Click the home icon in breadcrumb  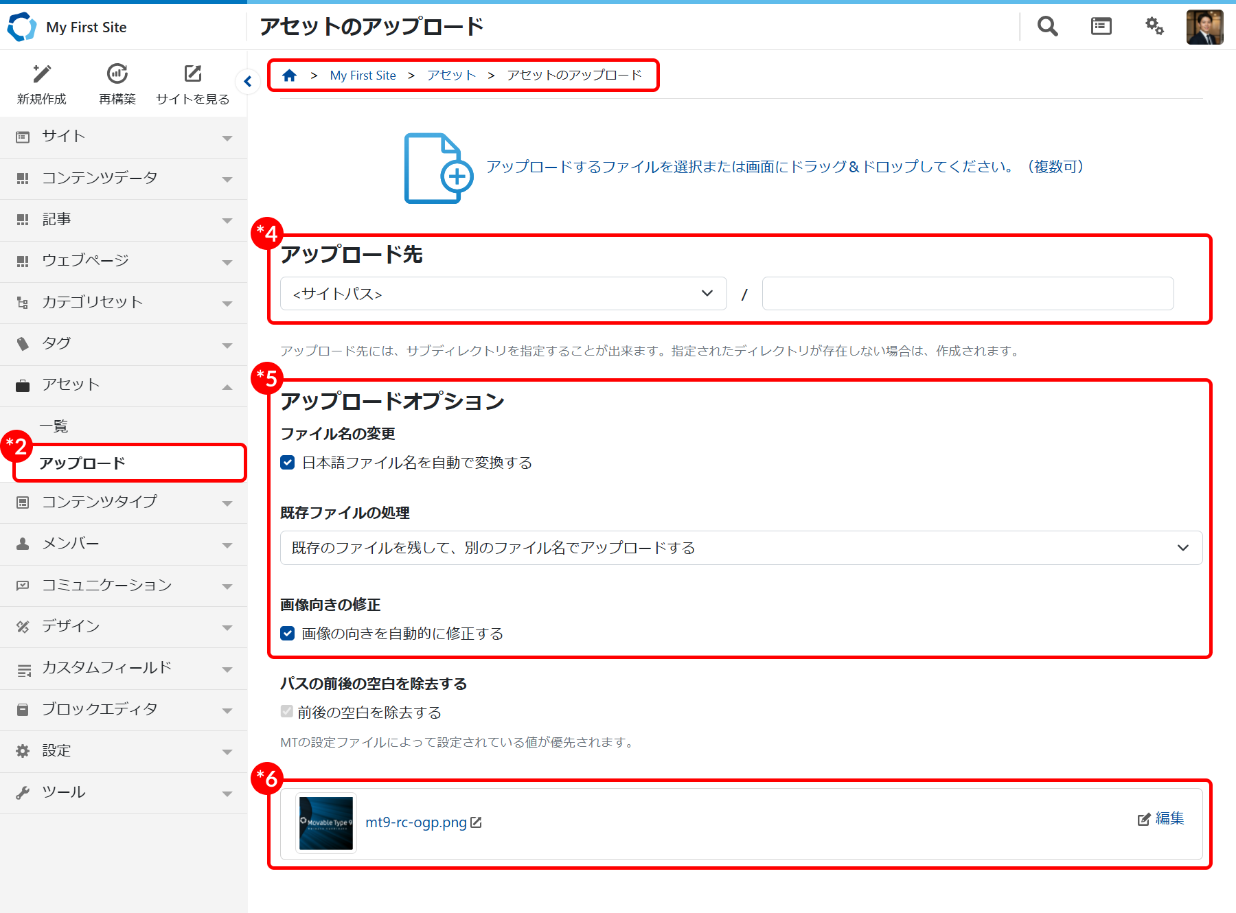tap(289, 76)
